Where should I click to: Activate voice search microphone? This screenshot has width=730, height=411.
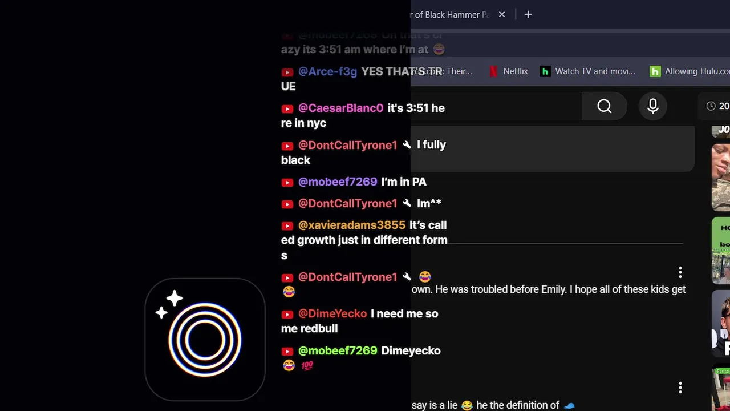tap(653, 106)
